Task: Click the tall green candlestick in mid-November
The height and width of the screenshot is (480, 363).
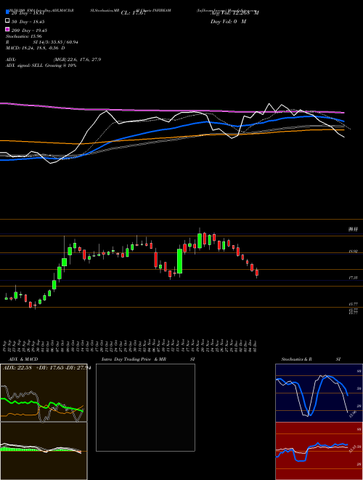Action: (x=179, y=261)
